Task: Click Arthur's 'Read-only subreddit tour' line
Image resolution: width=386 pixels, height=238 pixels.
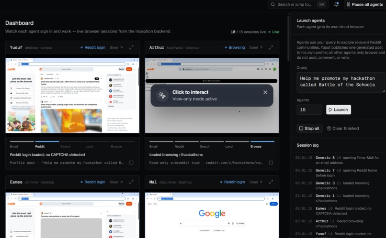Action: pyautogui.click(x=206, y=162)
